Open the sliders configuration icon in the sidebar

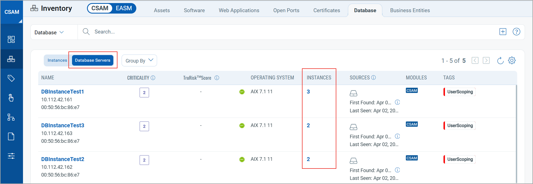[x=11, y=156]
